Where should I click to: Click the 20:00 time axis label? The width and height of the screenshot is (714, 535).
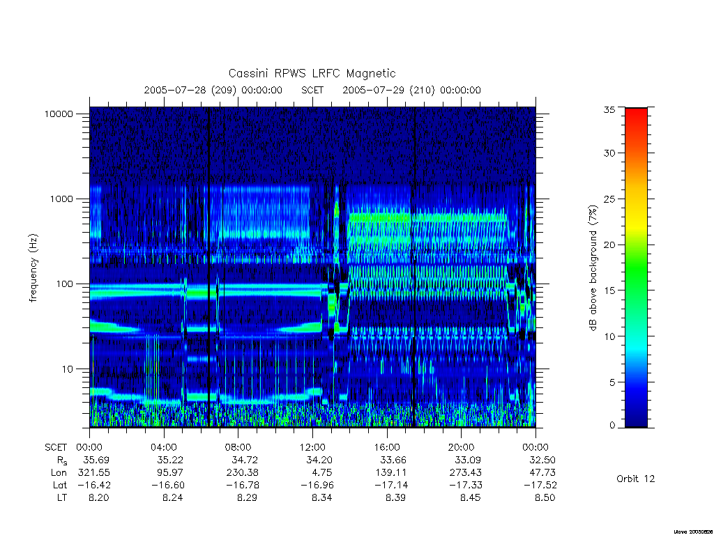tap(462, 447)
